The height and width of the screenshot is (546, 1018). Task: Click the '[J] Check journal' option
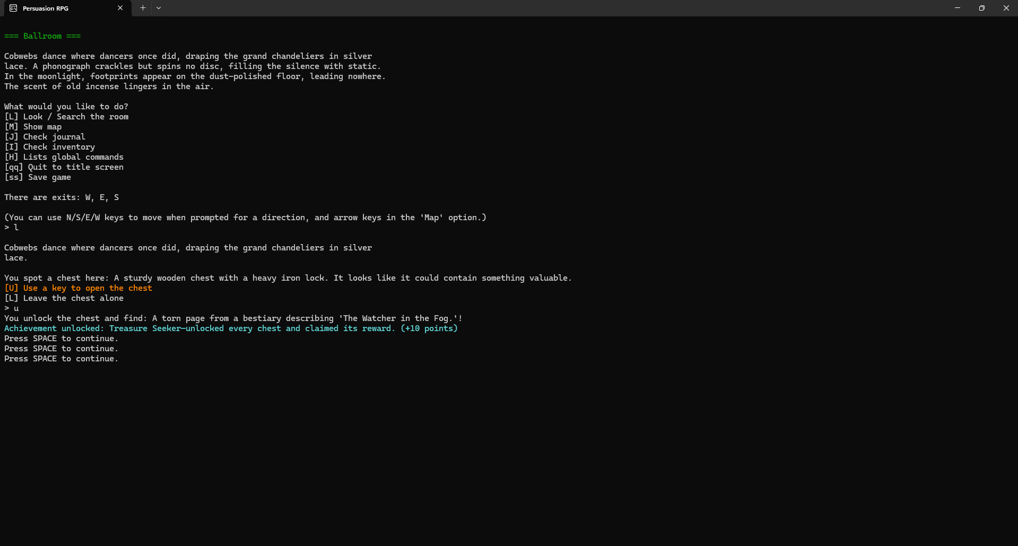pos(45,137)
